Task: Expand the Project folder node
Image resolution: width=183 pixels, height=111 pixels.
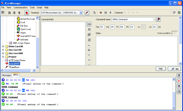Action: click(3, 57)
